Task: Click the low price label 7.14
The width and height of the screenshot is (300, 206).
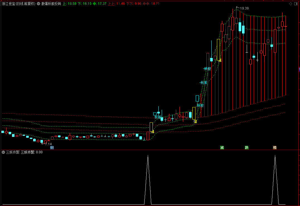Action: tap(49, 144)
